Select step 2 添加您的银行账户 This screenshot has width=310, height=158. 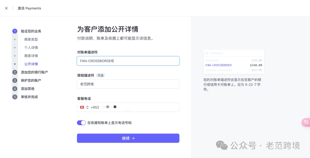34,72
